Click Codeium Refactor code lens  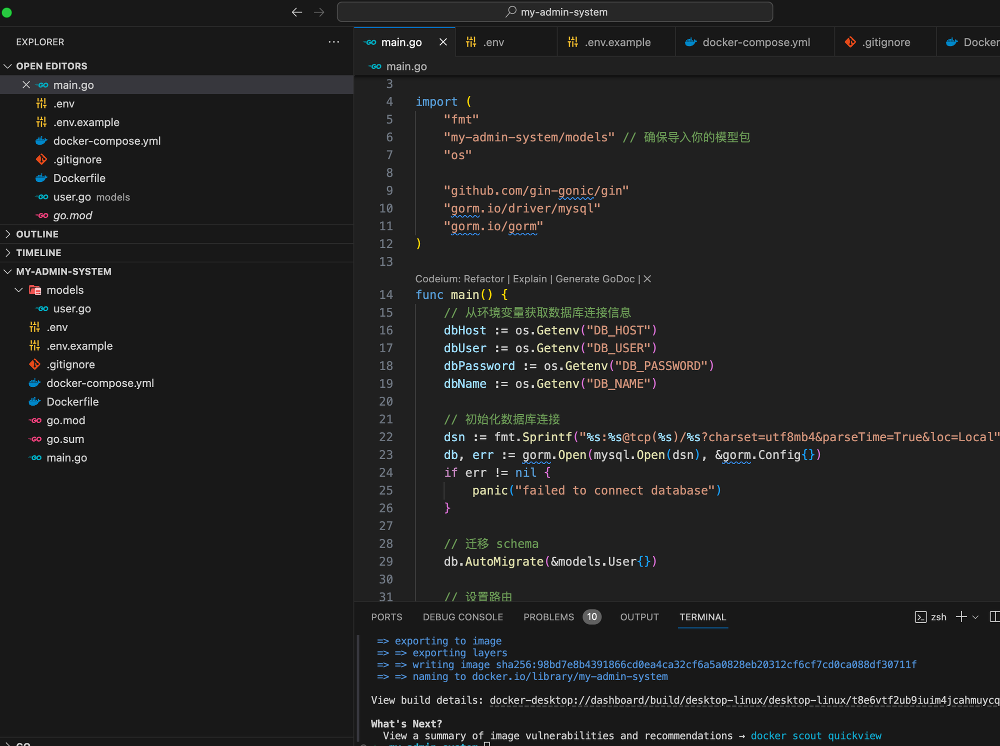pos(484,279)
